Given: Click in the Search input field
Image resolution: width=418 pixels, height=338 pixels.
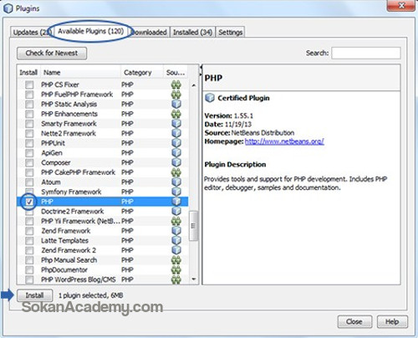Looking at the screenshot, I should [x=366, y=53].
